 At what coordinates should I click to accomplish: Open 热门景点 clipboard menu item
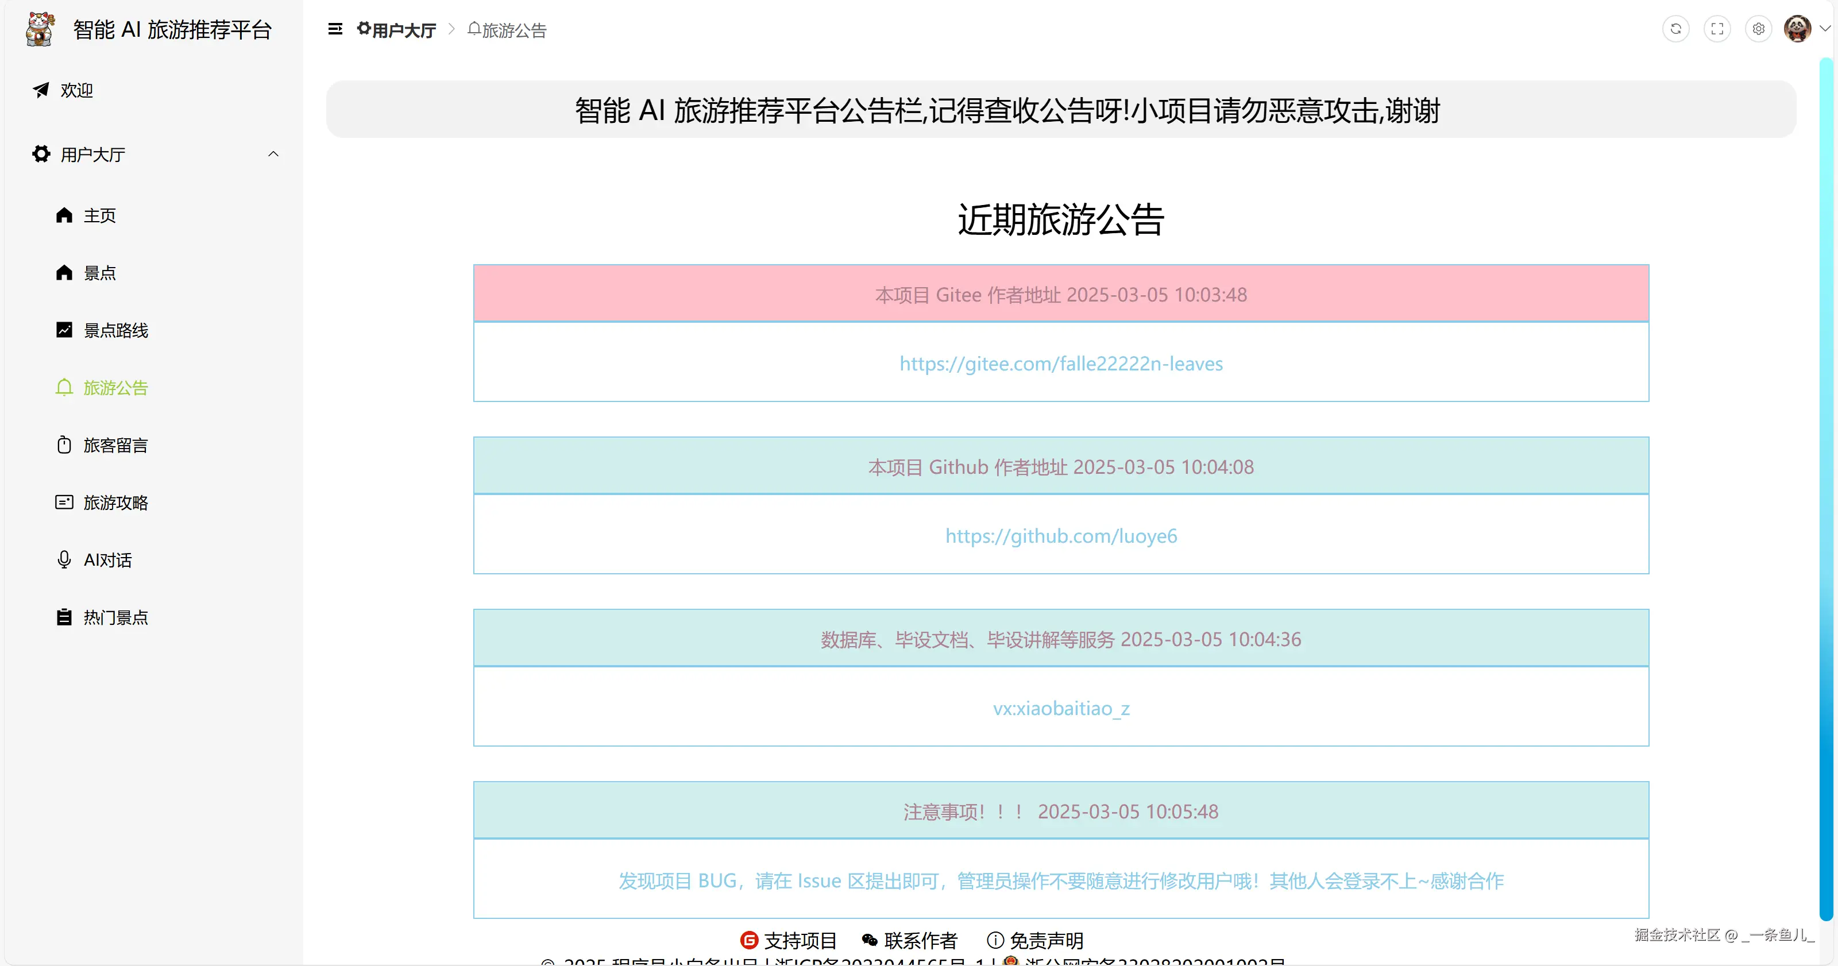click(115, 618)
